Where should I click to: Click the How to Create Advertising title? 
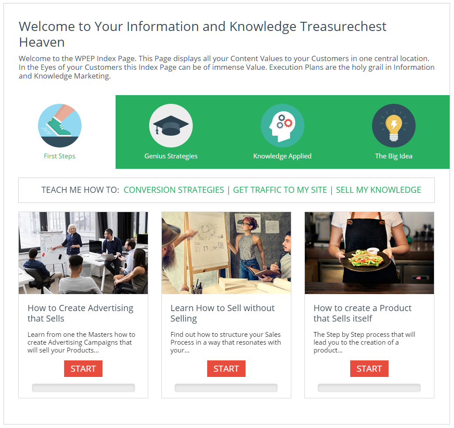(x=81, y=313)
